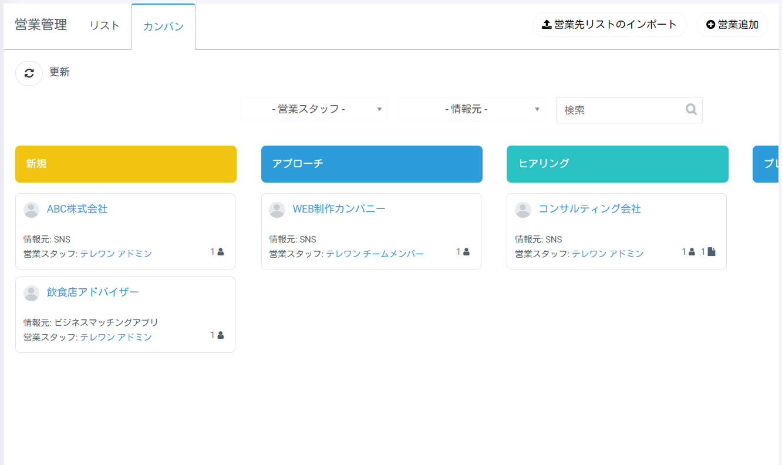Click contact count icon on ABC株式会社 card
Viewport: 782px width, 465px height.
point(220,252)
